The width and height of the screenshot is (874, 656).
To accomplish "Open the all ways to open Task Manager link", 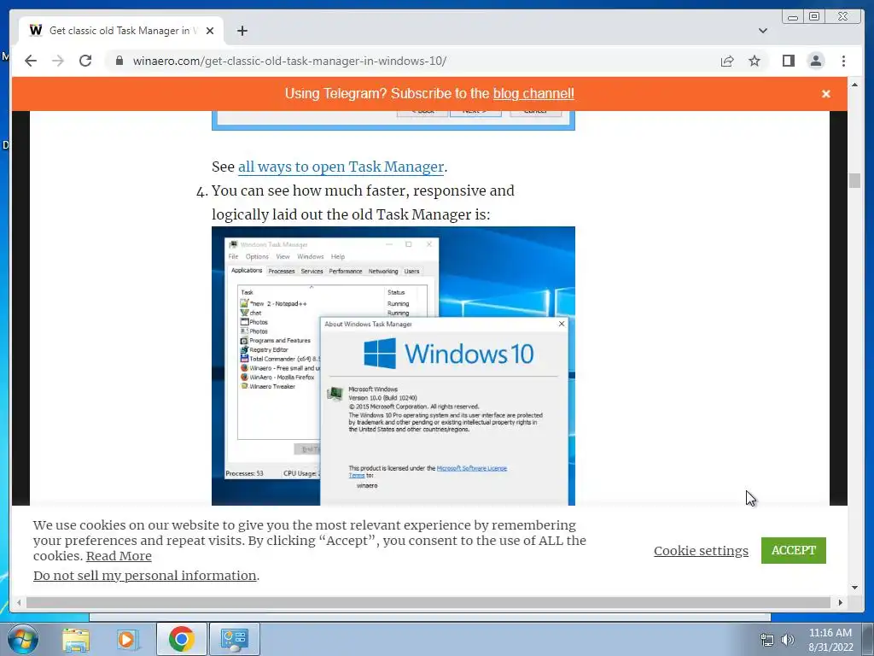I will point(341,167).
